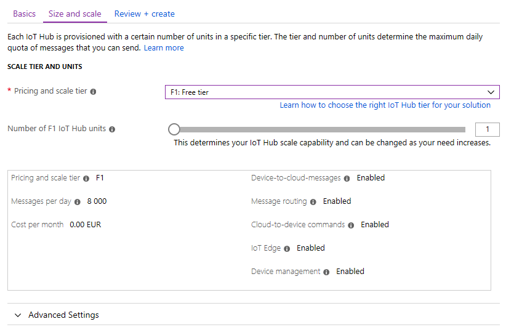
Task: Show info icon for Device management
Action: [327, 272]
